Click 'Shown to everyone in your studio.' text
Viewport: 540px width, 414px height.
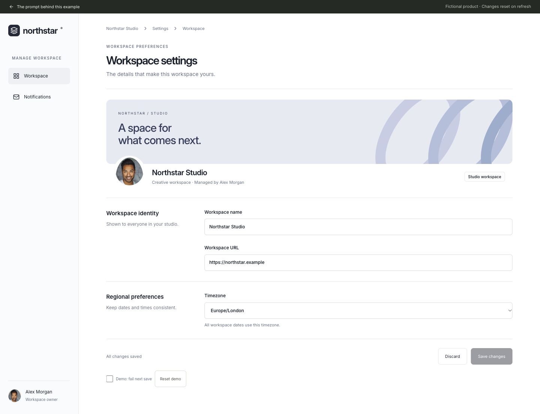142,224
